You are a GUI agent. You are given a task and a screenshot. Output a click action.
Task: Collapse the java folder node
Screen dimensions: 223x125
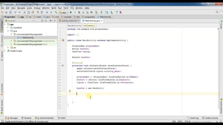coord(8,31)
